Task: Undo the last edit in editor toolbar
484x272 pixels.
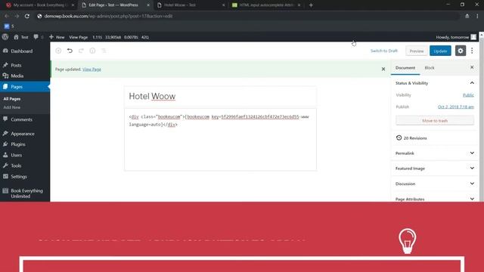Action: [x=70, y=51]
